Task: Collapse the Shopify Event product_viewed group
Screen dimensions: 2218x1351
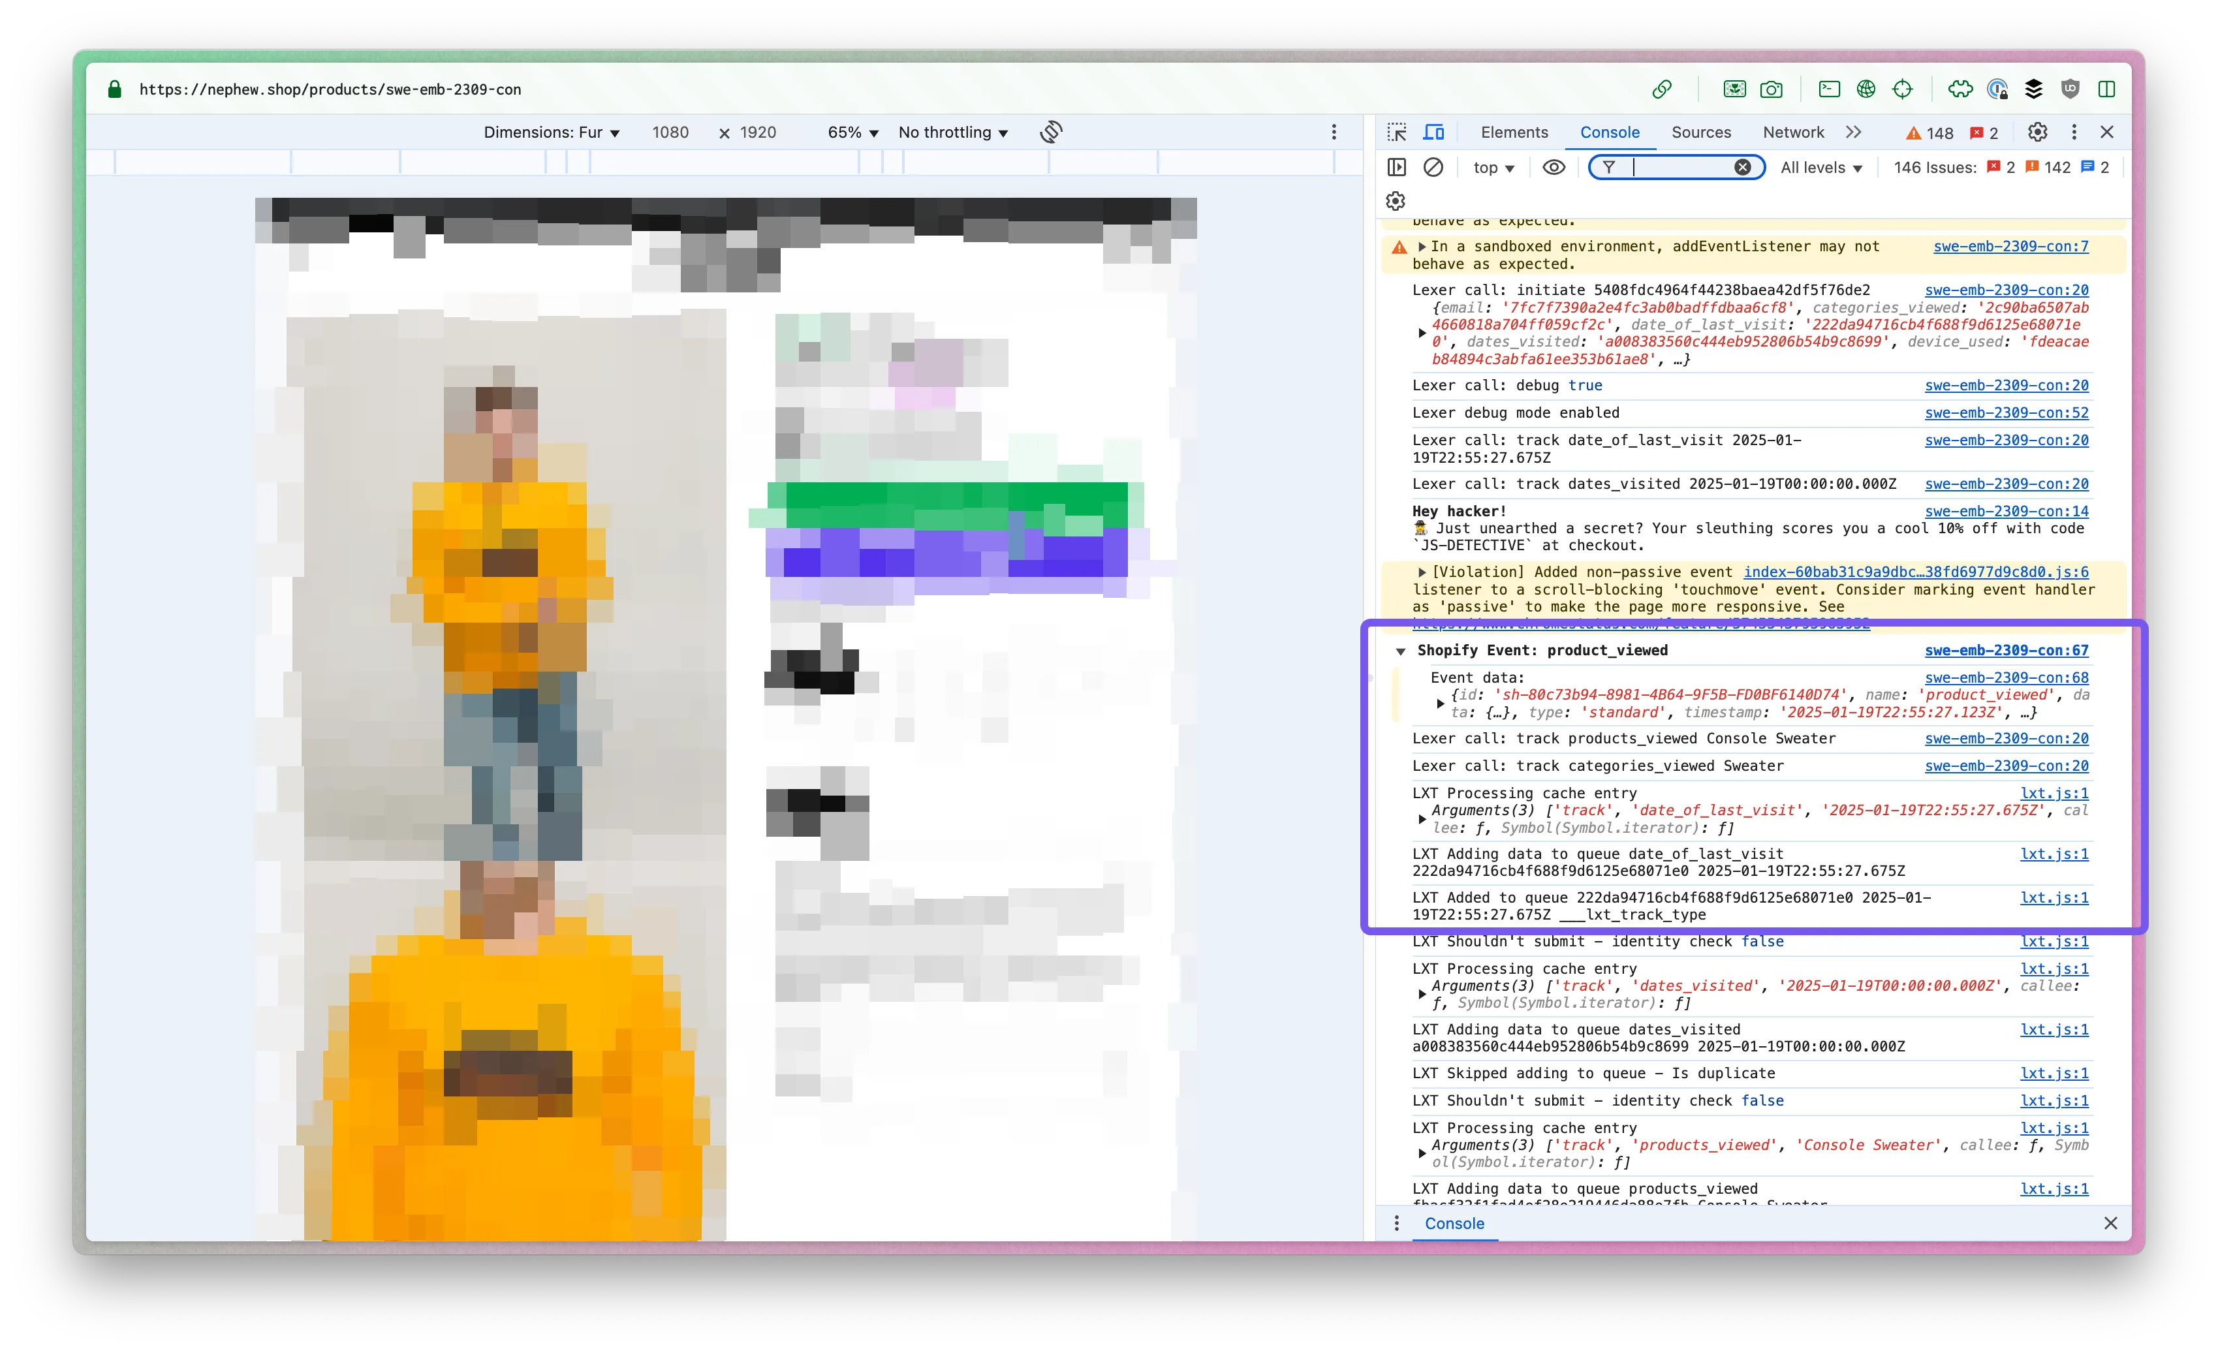Action: point(1401,651)
